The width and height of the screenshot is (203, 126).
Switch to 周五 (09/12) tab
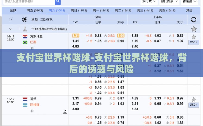[35, 10]
